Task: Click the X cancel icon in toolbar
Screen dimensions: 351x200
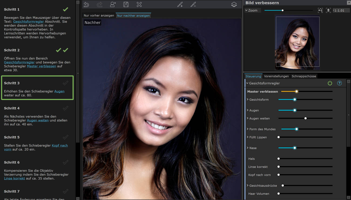Action: pyautogui.click(x=139, y=4)
